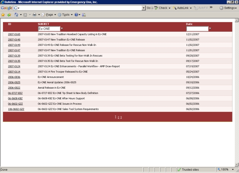This screenshot has width=239, height=173.
Task: Open bulletin link 2006-0022
Action: click(14, 88)
